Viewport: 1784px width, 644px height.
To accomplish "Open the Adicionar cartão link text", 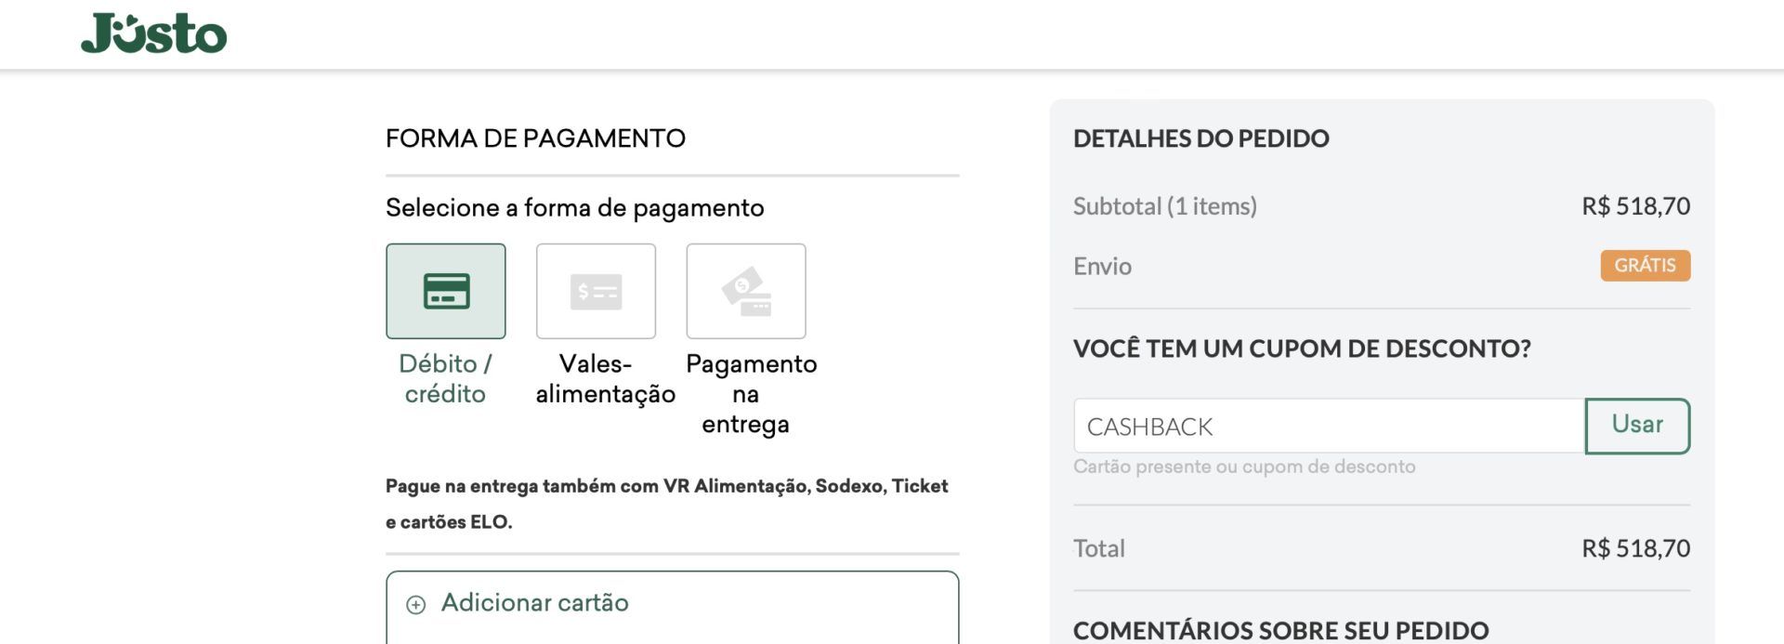I will click(535, 603).
